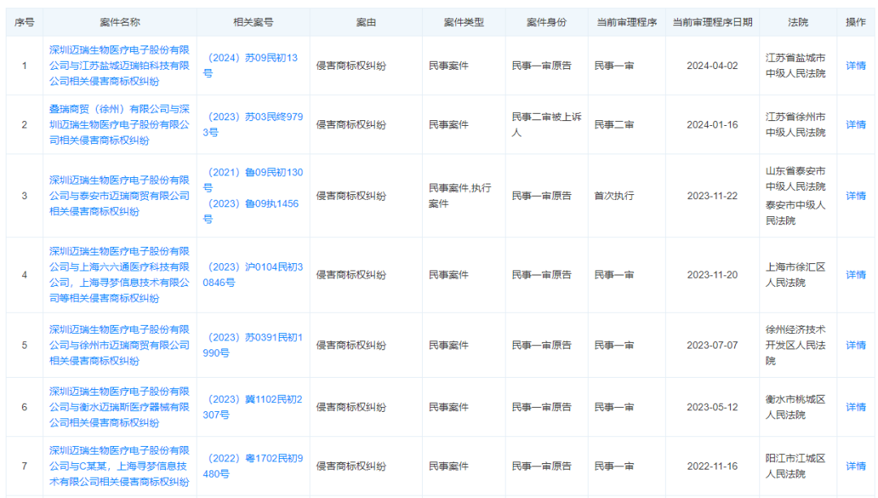Open case name involving 衡水迈瑞斯医疗器械
The height and width of the screenshot is (498, 878).
point(120,407)
